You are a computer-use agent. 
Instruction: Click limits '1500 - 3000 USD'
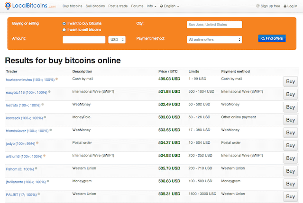(202, 194)
